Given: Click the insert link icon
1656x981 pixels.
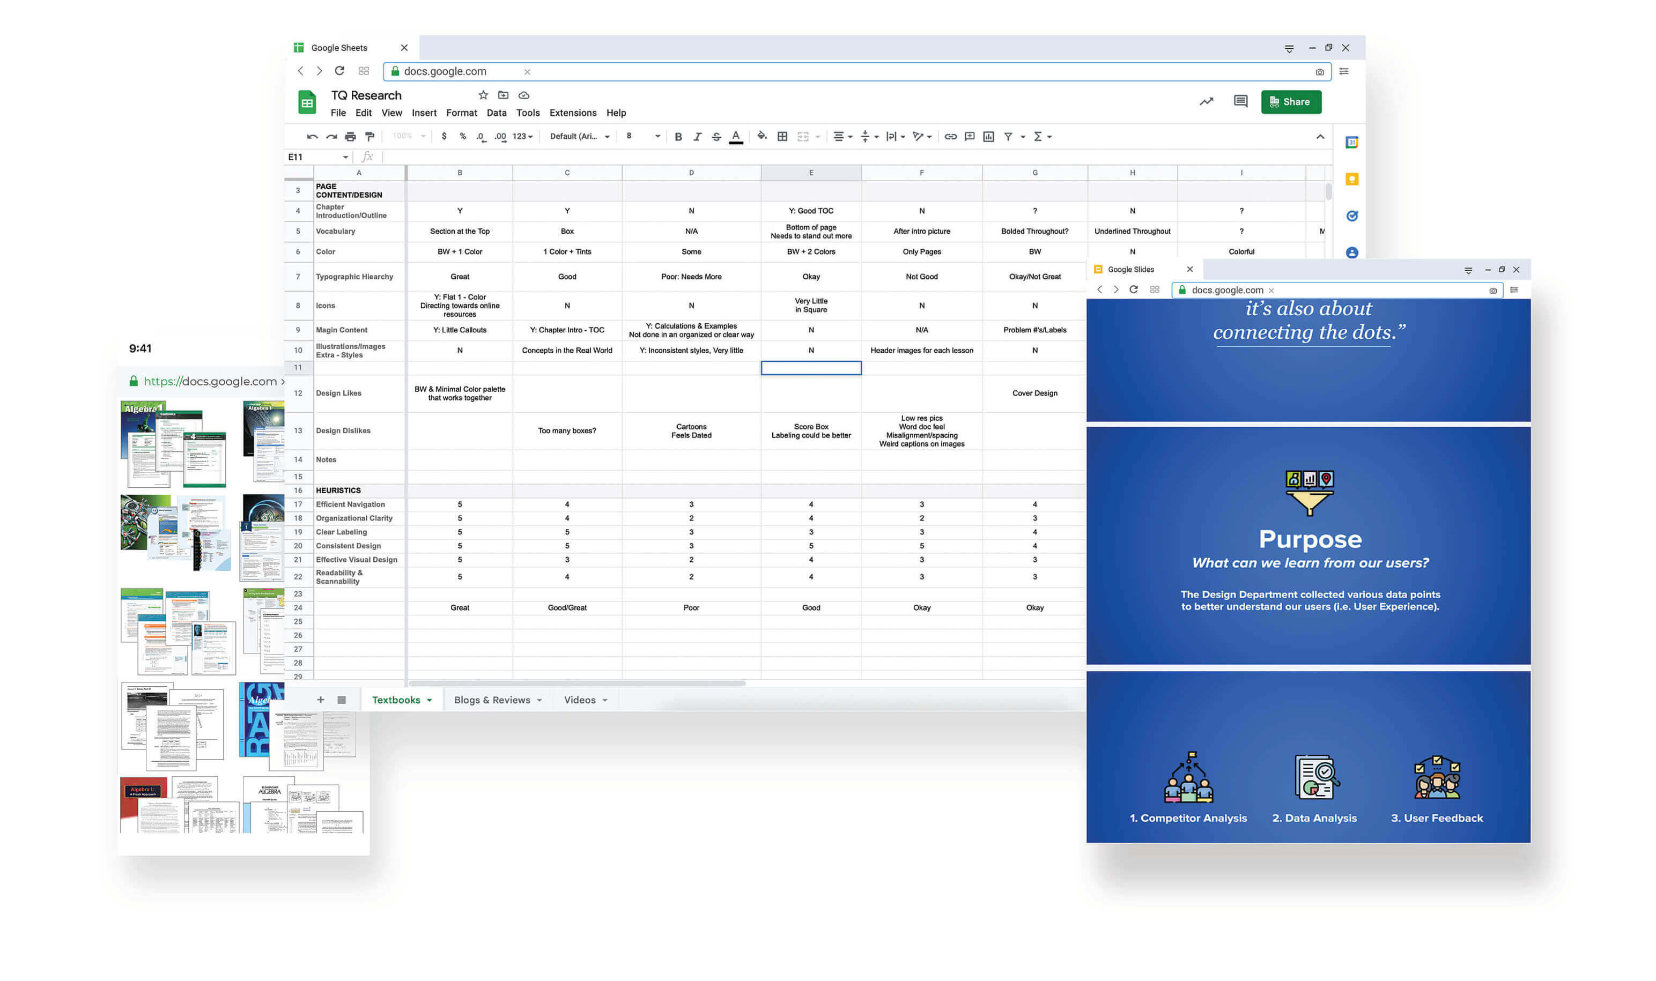Looking at the screenshot, I should (x=950, y=137).
